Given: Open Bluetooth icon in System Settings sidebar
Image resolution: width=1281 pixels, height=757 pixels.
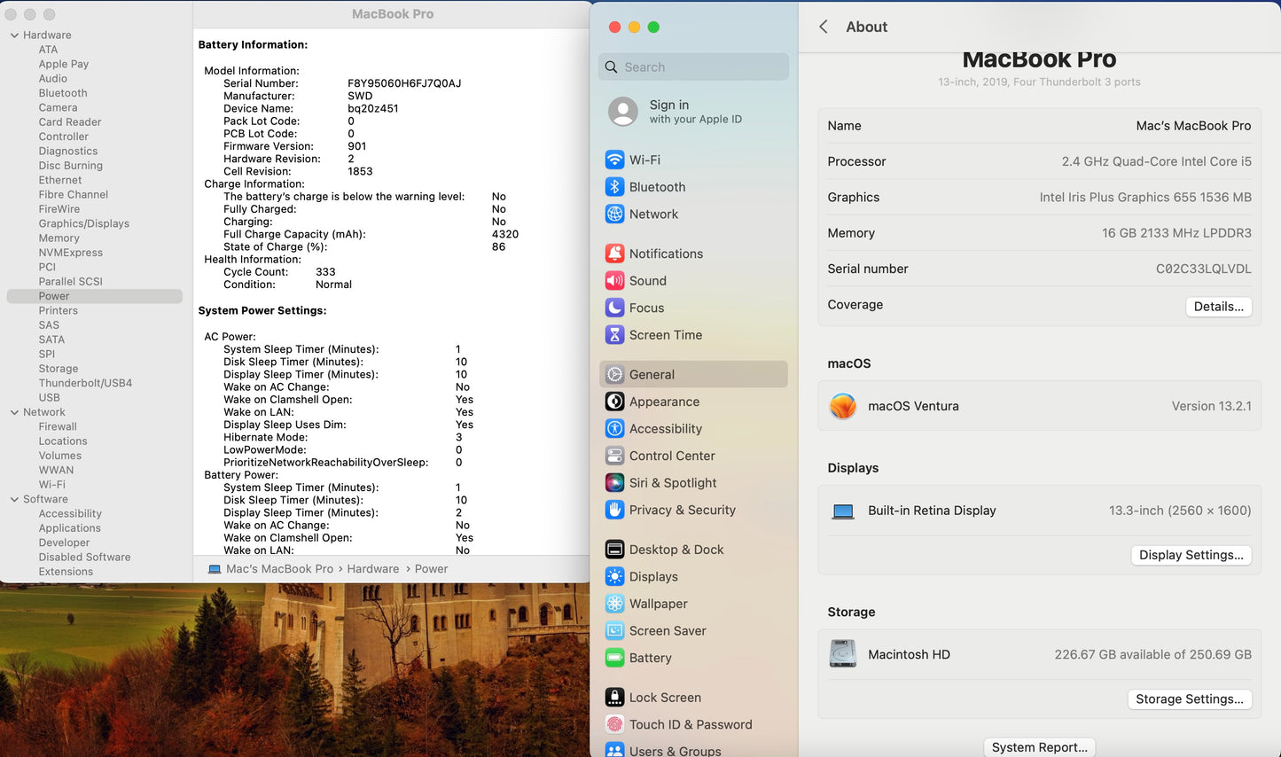Looking at the screenshot, I should (614, 187).
